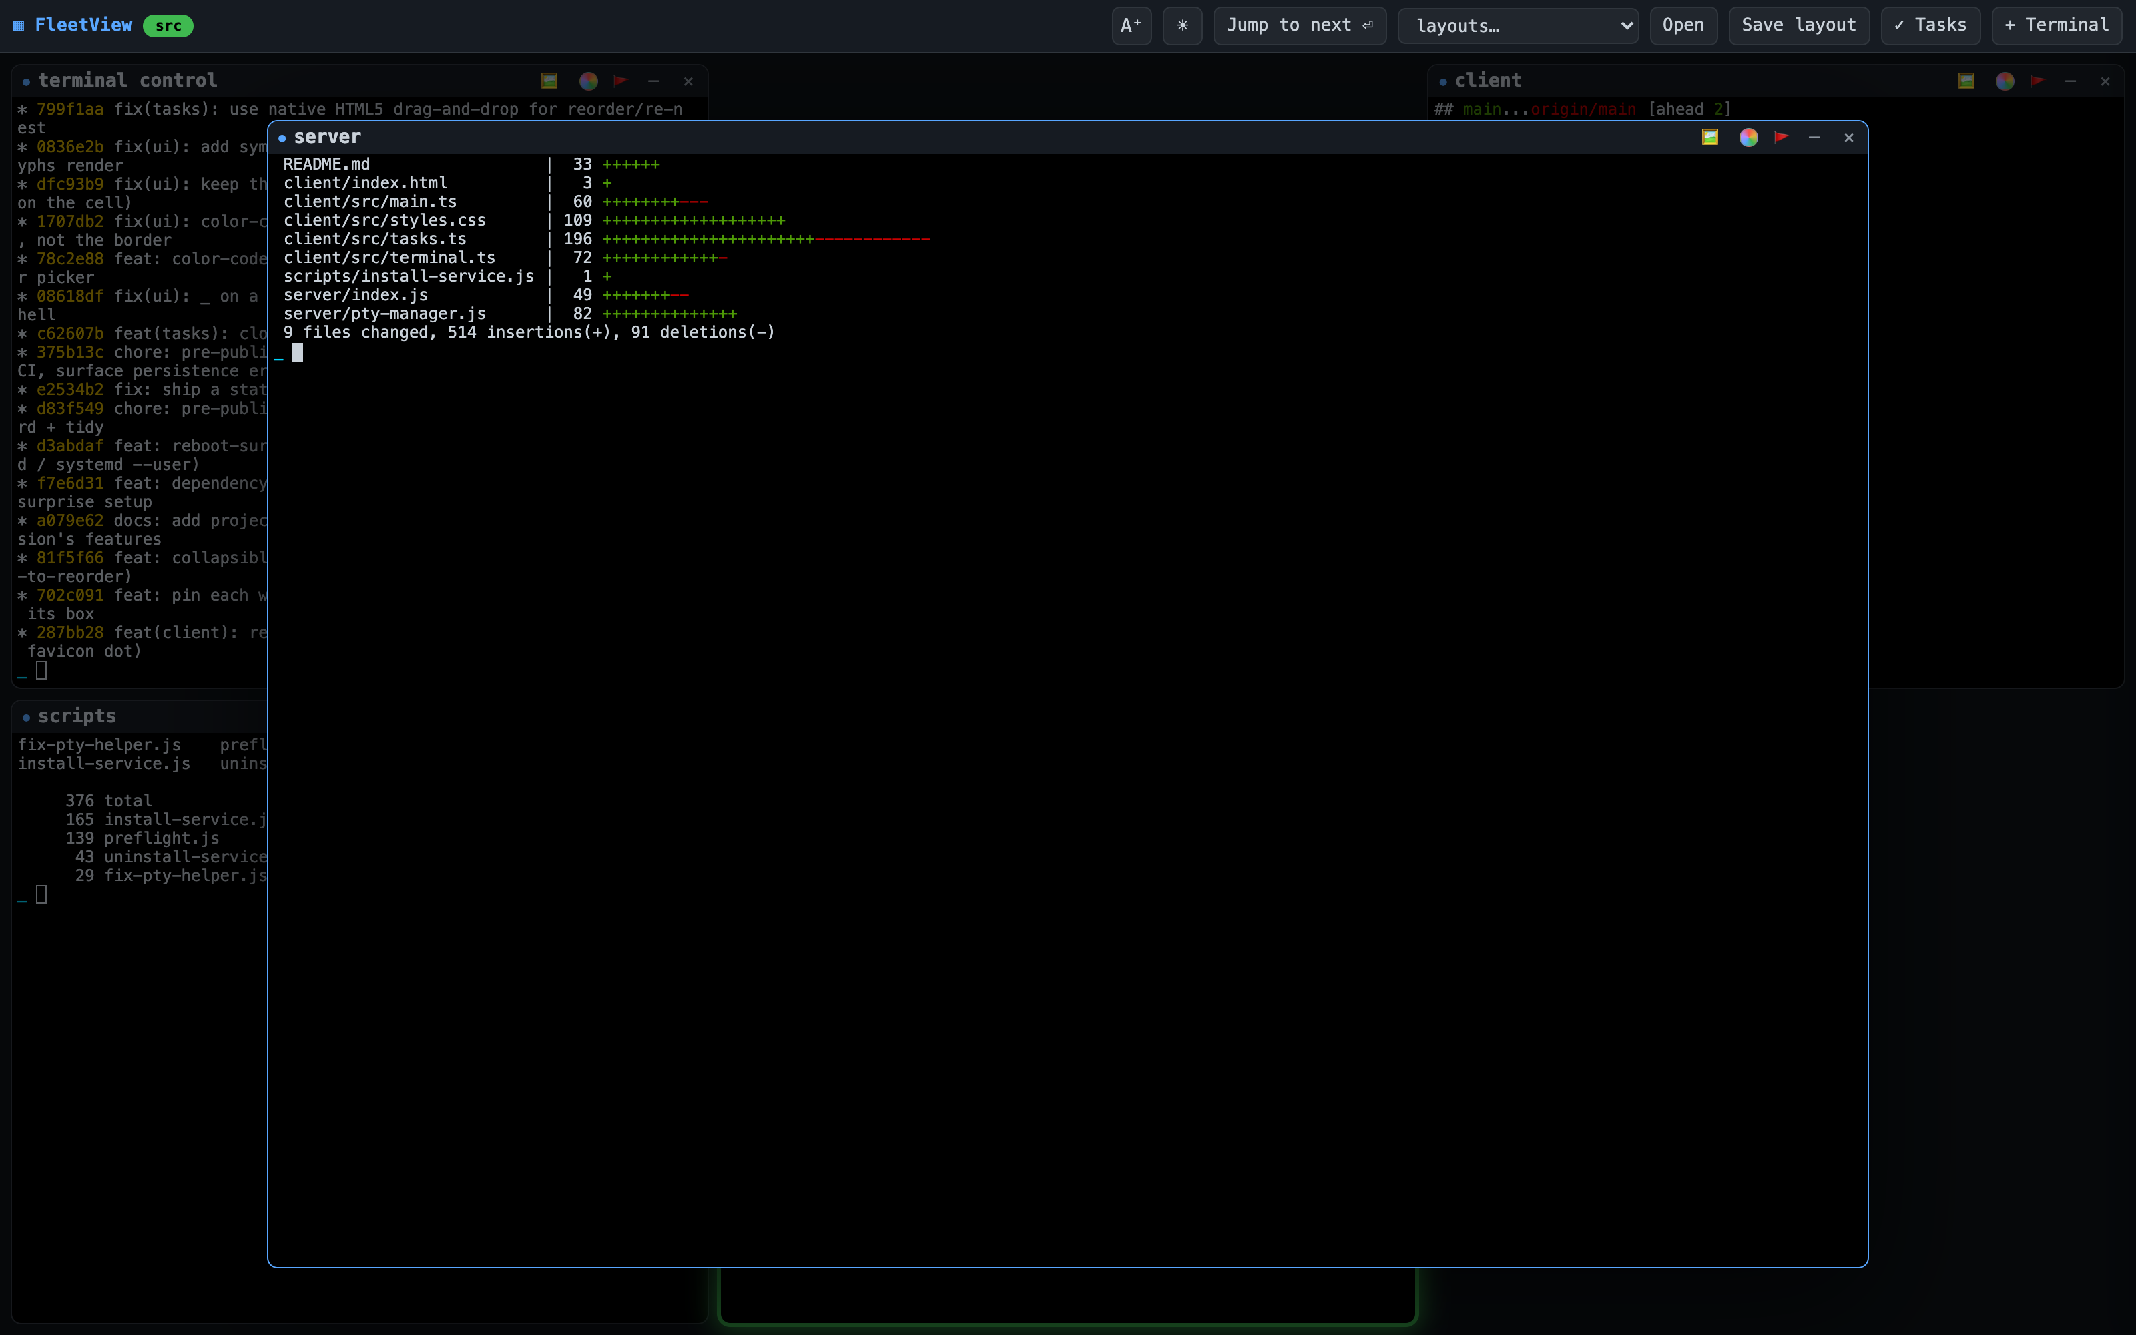Click commit hash 78c2e88

(x=69, y=259)
